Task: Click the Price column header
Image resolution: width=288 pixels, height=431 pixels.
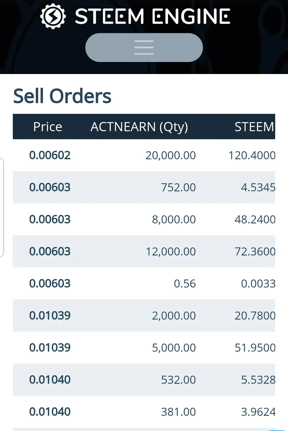Action: (x=48, y=127)
